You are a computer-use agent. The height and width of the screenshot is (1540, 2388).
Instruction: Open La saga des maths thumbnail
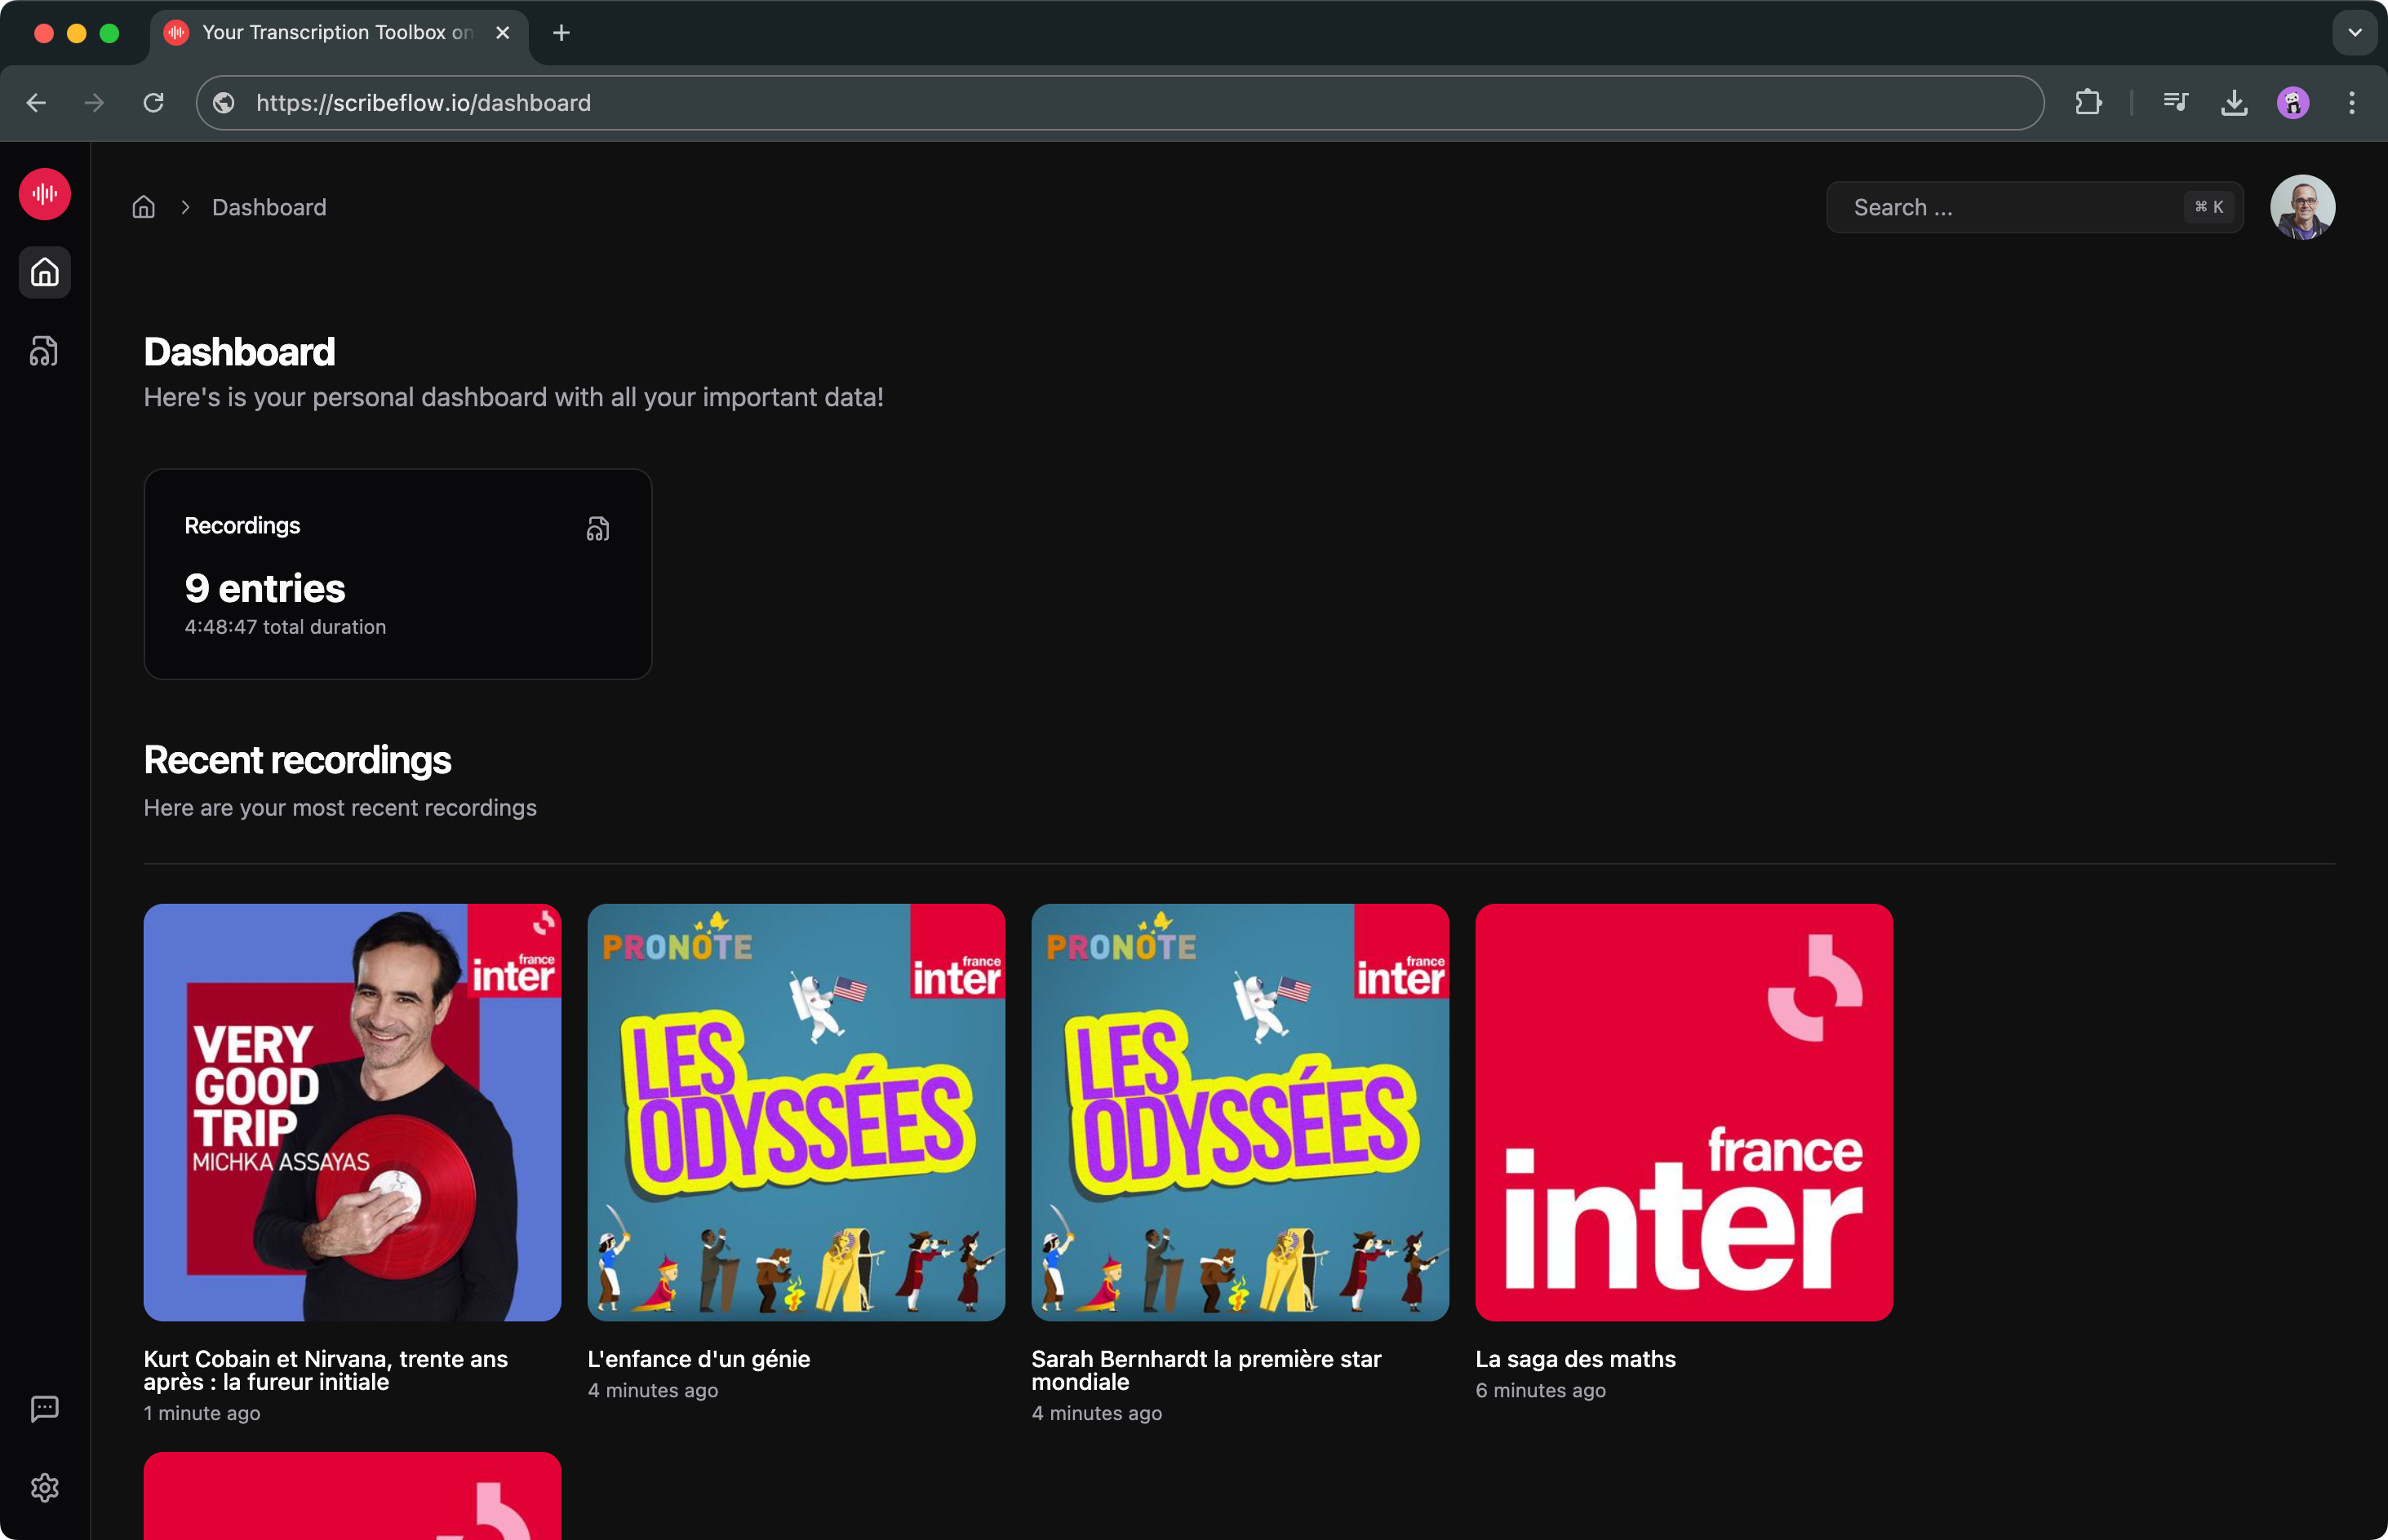point(1684,1112)
